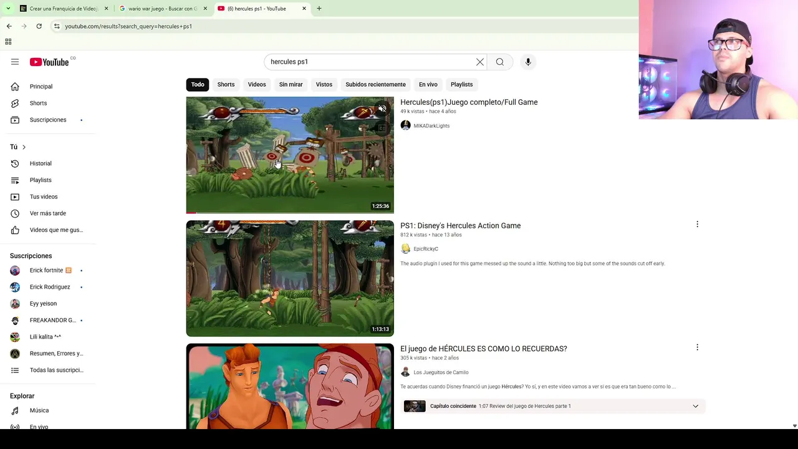Select the Videos filter chip
The height and width of the screenshot is (449, 798).
(x=257, y=84)
